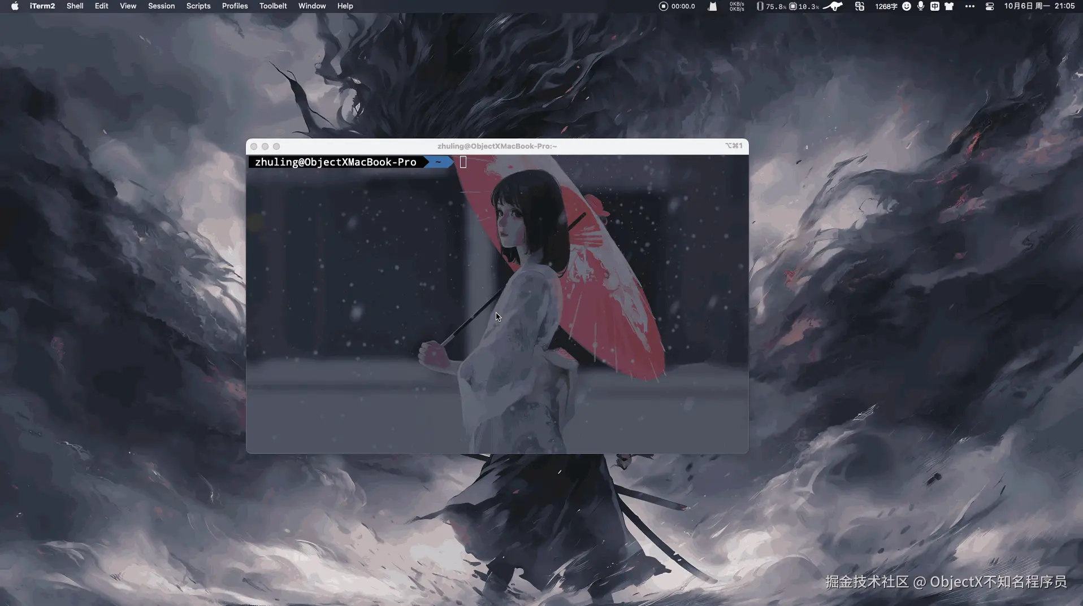Click the RunCat cat icon in menu bar
Image resolution: width=1083 pixels, height=606 pixels.
711,6
